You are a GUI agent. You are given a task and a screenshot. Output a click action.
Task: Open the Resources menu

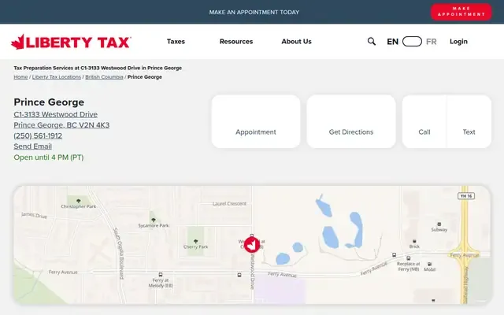236,42
